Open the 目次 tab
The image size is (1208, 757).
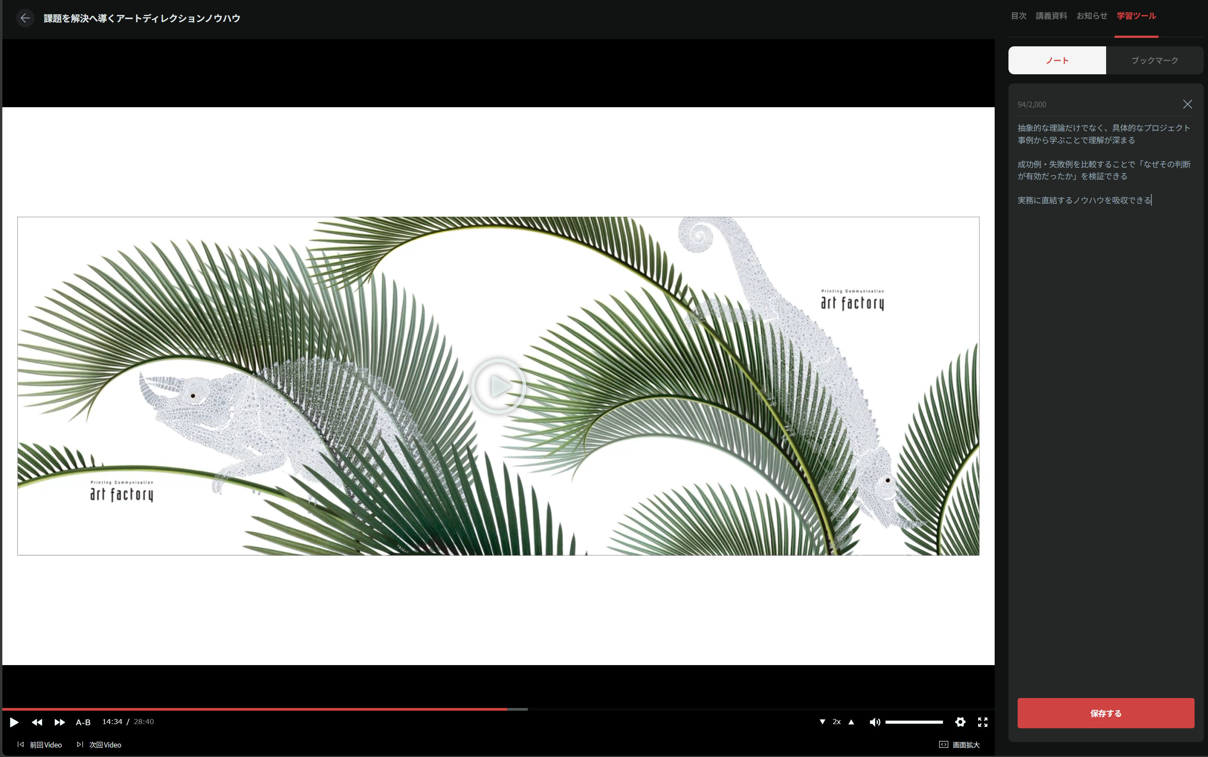[x=1019, y=16]
